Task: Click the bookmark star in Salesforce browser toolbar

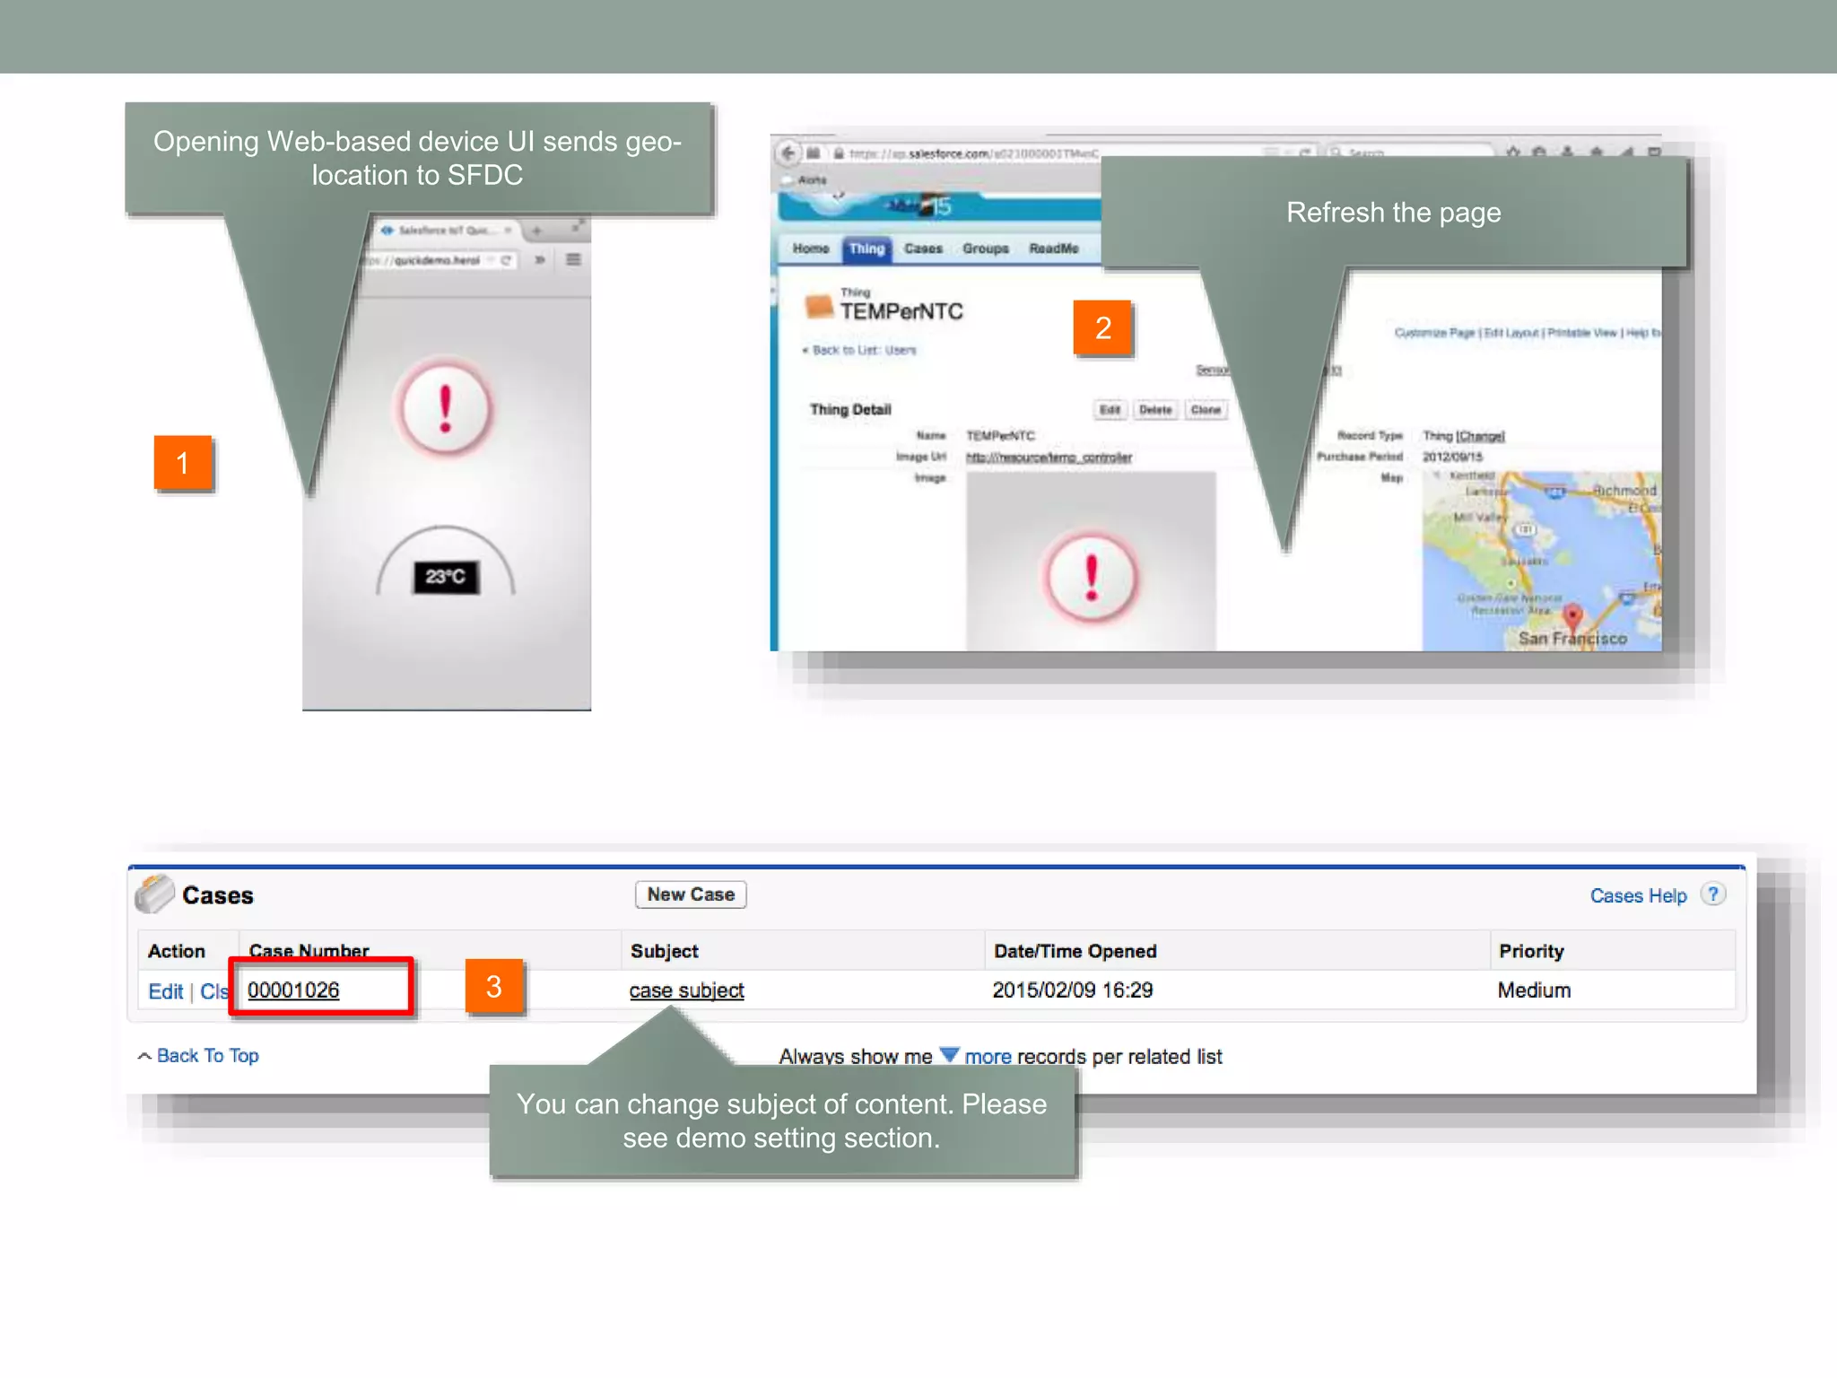Action: click(x=1513, y=153)
